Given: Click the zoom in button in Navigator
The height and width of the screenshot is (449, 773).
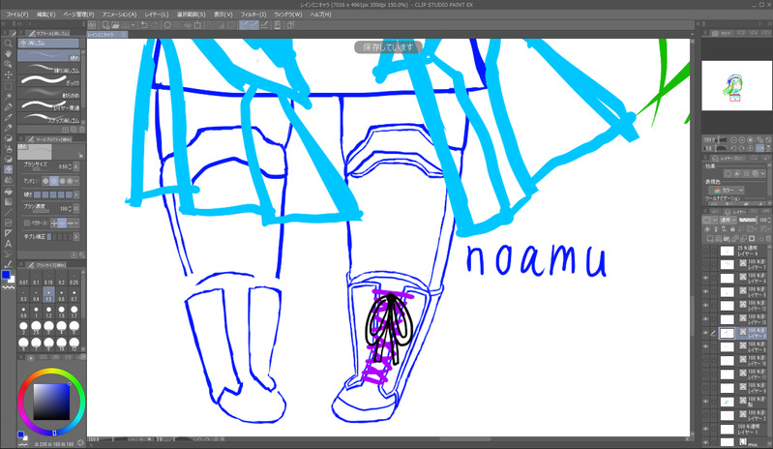Looking at the screenshot, I should click(x=742, y=140).
